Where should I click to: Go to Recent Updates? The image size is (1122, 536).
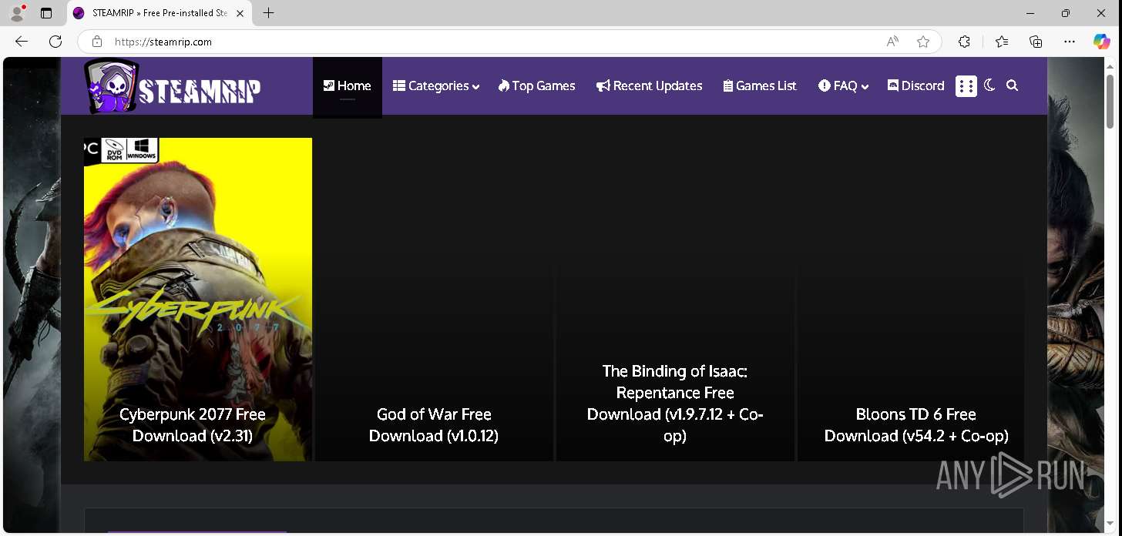[650, 86]
